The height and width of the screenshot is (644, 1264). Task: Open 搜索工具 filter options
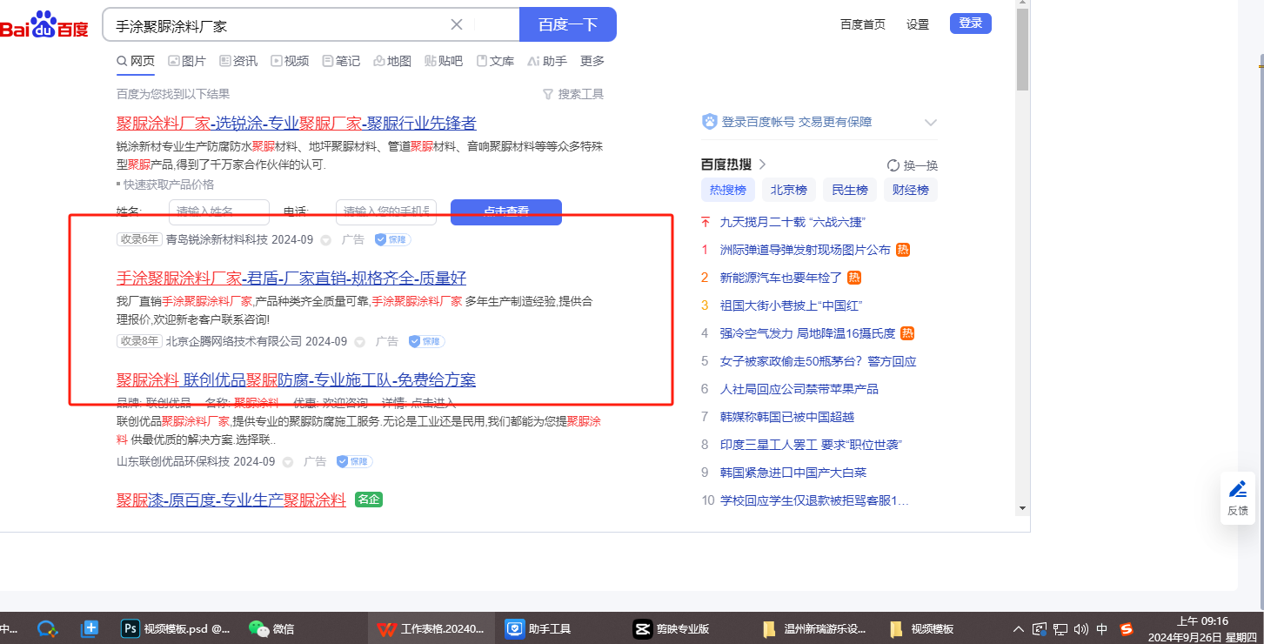tap(572, 94)
